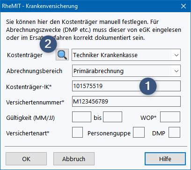
Task: Cancel the dialog with Abbruch
Action: click(x=74, y=159)
